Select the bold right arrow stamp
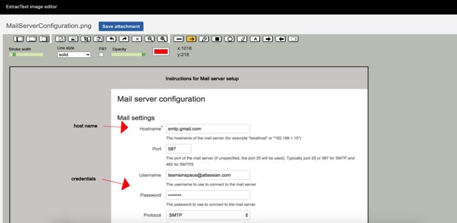 pos(268,39)
